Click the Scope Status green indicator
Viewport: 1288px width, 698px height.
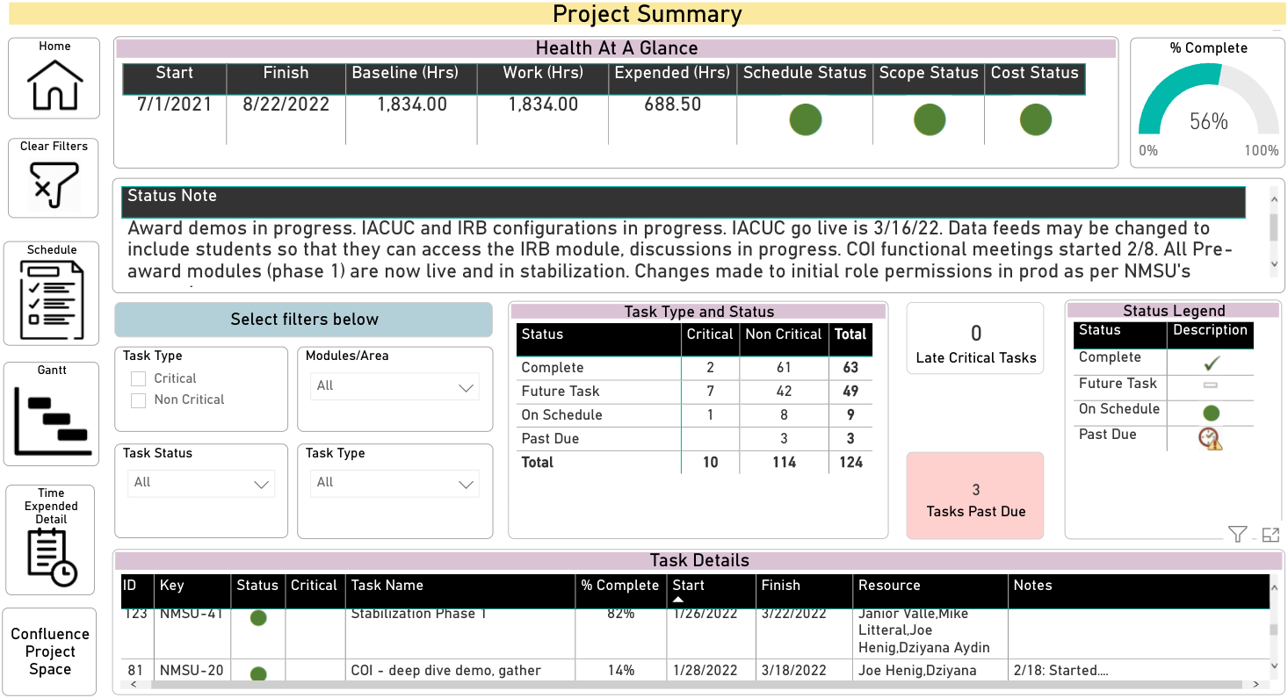click(929, 119)
